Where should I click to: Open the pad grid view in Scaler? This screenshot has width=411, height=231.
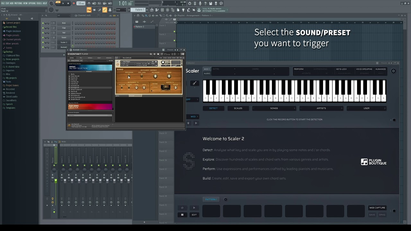coord(182,215)
